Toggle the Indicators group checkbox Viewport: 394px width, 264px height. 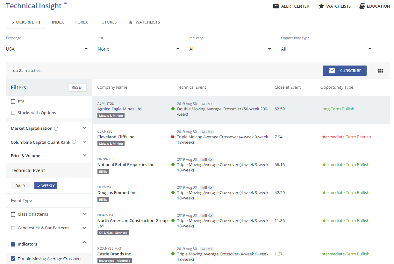click(13, 244)
